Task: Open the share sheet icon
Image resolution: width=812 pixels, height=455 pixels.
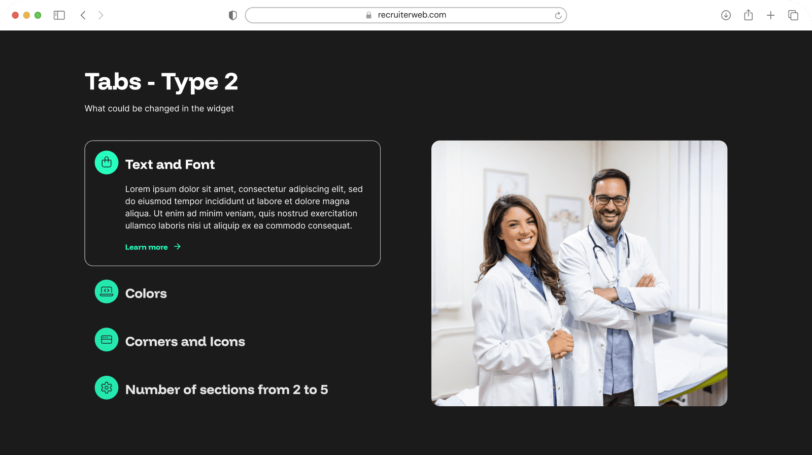Action: (748, 15)
